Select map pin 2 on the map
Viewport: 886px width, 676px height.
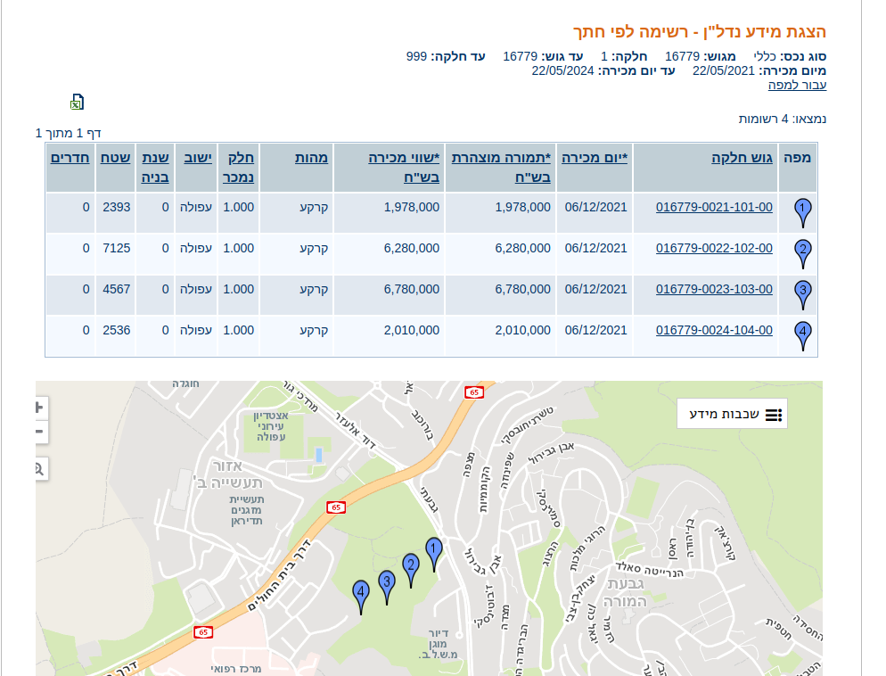[x=411, y=570]
